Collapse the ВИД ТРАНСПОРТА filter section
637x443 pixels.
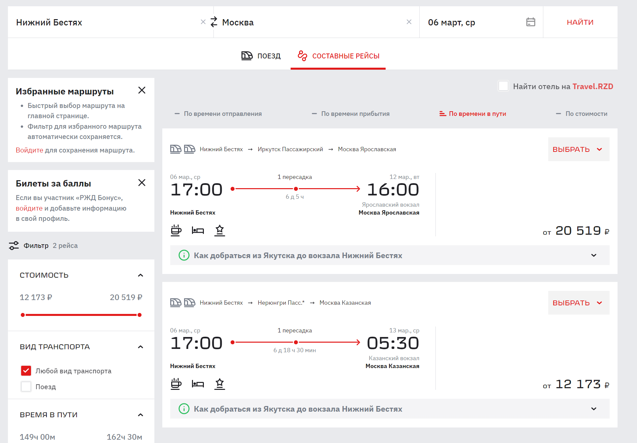point(141,347)
